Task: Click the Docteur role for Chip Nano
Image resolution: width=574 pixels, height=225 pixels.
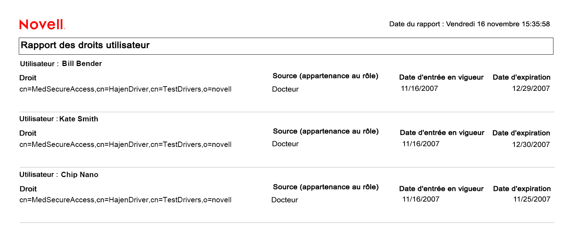Action: [x=284, y=200]
